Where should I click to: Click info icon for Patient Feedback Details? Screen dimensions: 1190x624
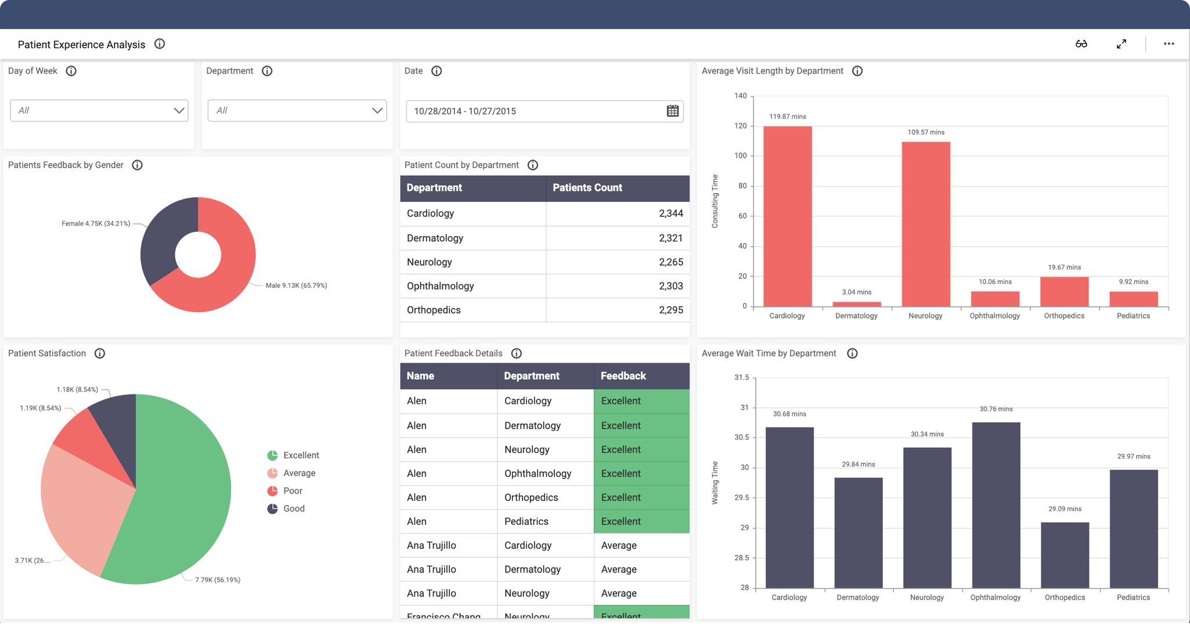[516, 353]
